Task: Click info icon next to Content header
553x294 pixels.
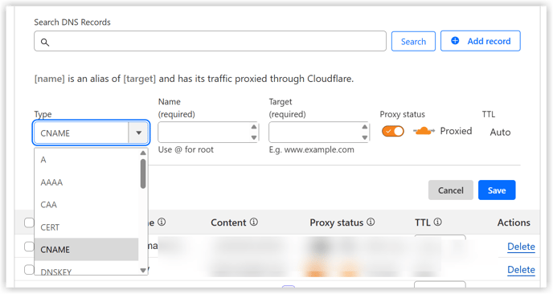Action: (254, 222)
